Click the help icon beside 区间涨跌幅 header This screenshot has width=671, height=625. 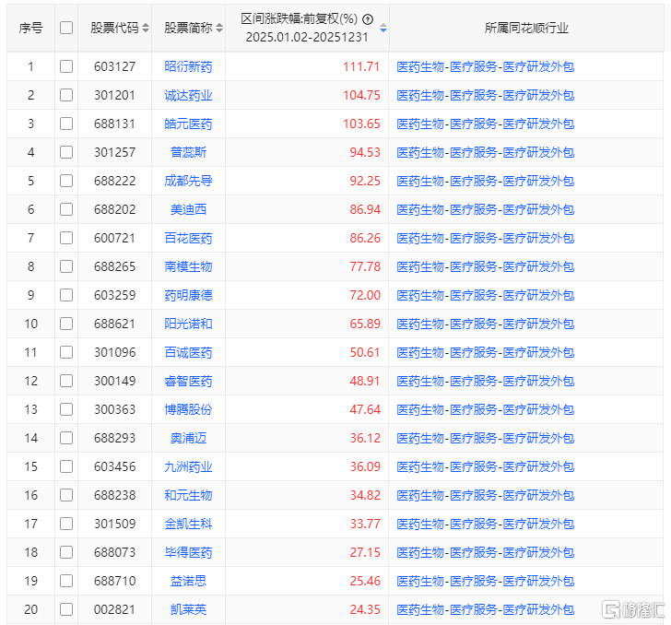368,19
